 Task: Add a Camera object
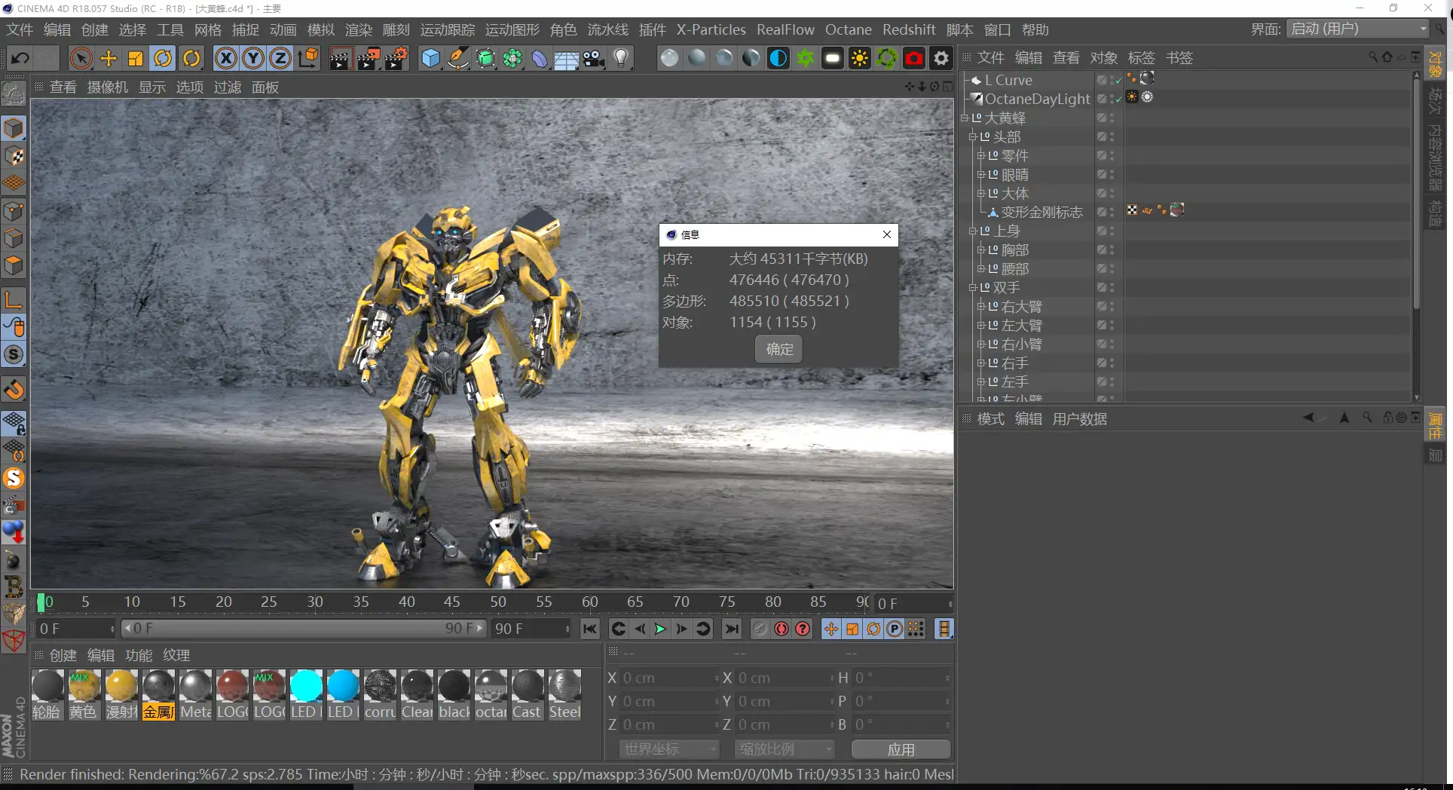594,58
